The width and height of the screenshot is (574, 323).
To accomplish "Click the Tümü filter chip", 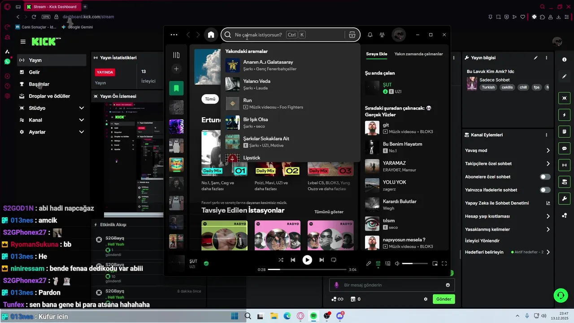I will coord(210,99).
